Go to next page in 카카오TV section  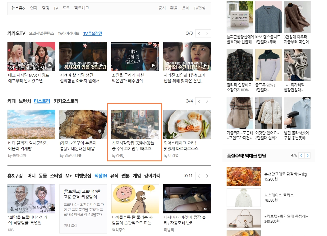click(207, 33)
